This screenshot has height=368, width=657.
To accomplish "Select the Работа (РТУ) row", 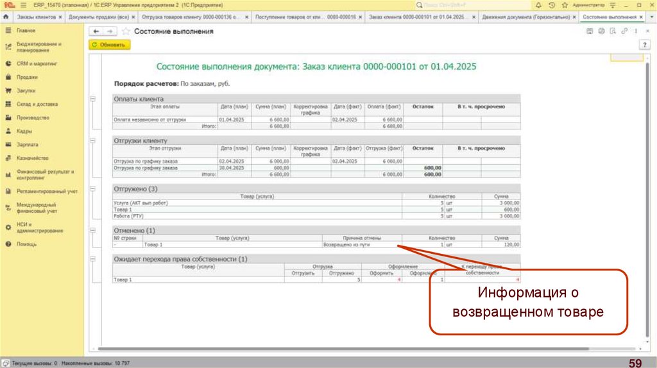I will pos(316,216).
